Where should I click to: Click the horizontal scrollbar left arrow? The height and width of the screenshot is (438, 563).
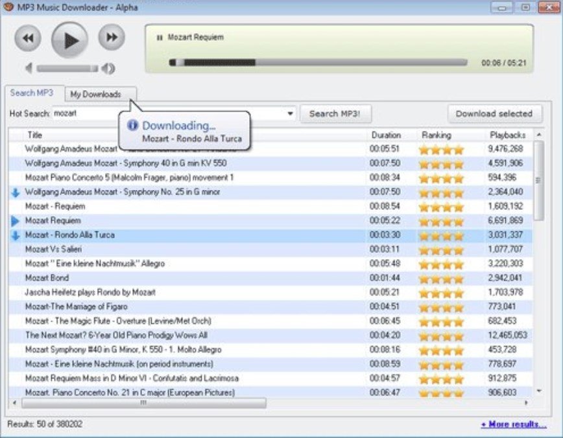click(x=15, y=403)
